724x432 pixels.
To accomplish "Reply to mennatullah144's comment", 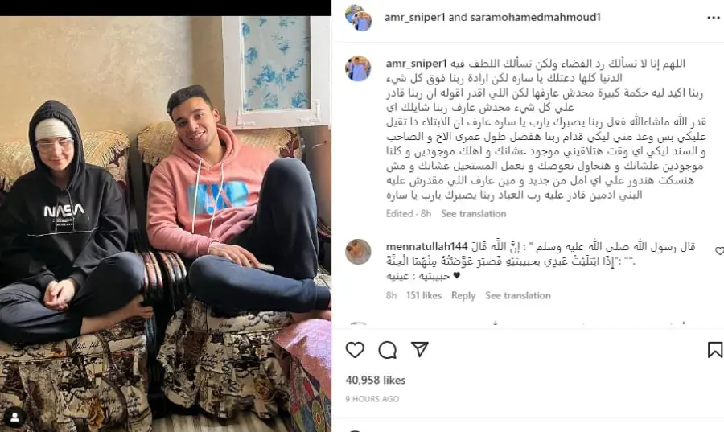I will [463, 295].
